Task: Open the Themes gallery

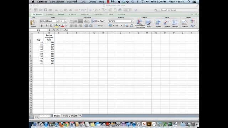Action: [185, 23]
